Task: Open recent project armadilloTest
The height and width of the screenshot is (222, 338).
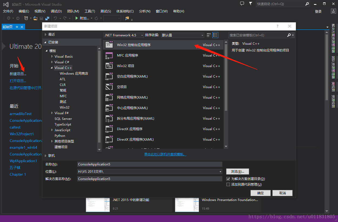Action: [21, 114]
